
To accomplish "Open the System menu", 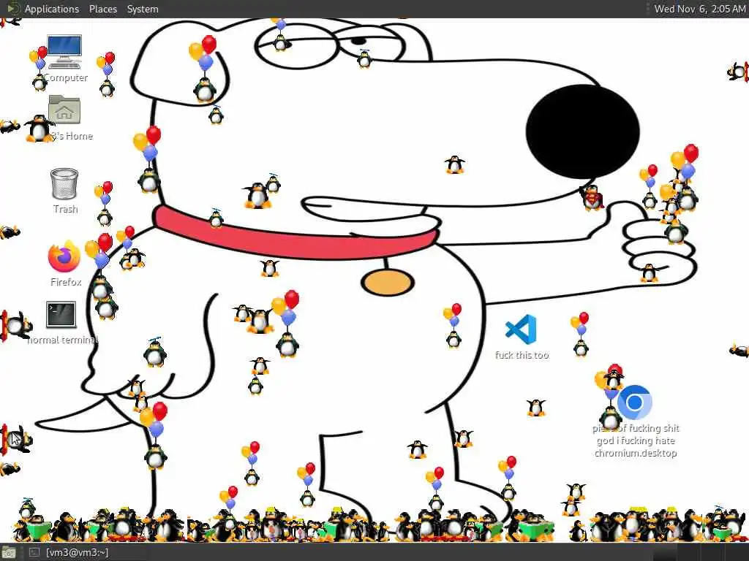I will tap(143, 9).
